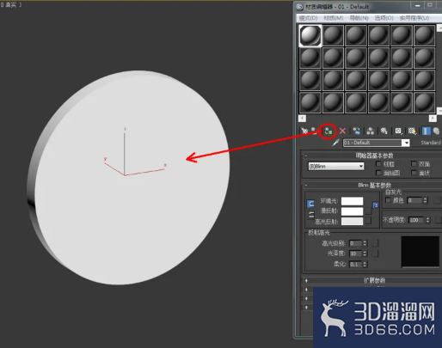
Task: Open the self-illumination map button
Action: [437, 200]
